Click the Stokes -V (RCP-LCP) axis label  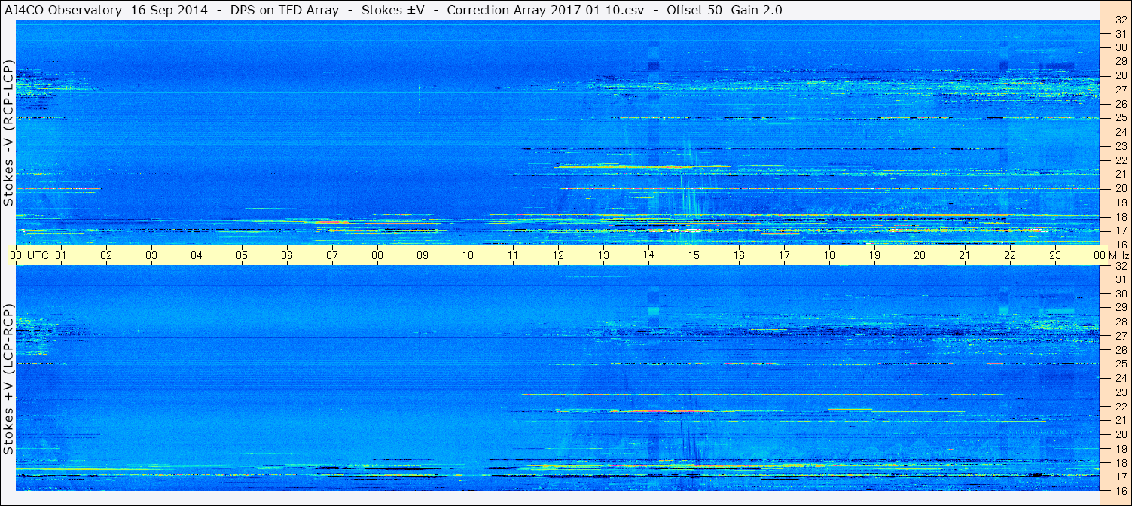(8, 132)
